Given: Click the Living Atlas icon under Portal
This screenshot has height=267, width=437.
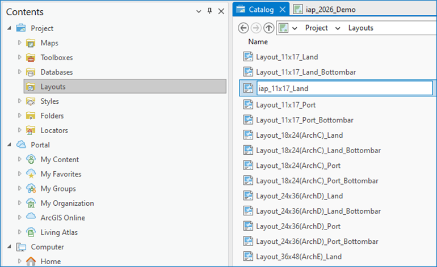Looking at the screenshot, I should 31,232.
